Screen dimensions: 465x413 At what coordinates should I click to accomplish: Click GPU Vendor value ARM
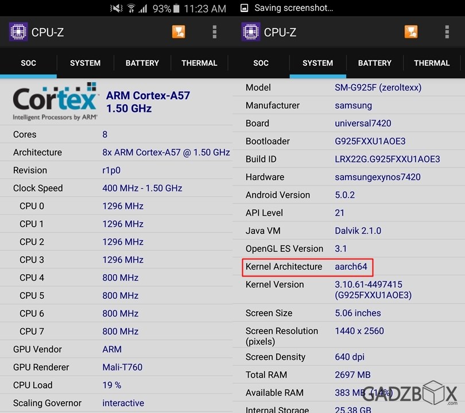112,349
